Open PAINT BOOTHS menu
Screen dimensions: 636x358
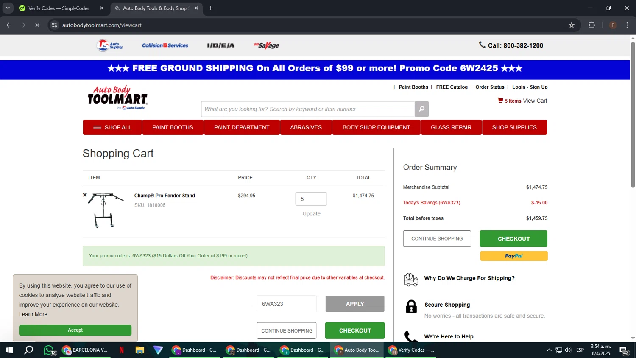click(173, 127)
